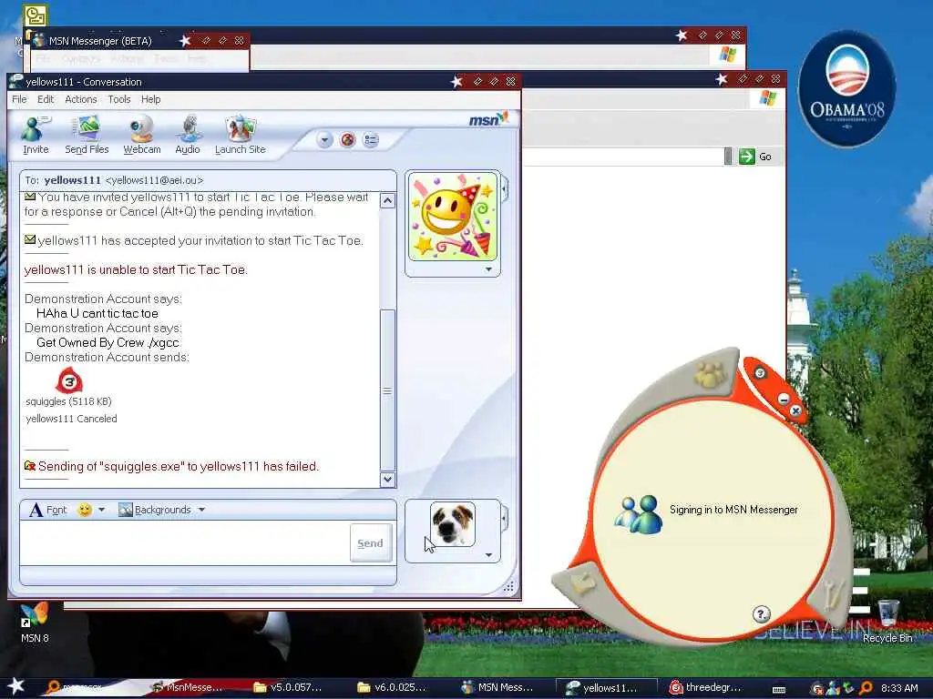Screen dimensions: 933x699
Task: Open the Help menu in conversation window
Action: (x=150, y=99)
